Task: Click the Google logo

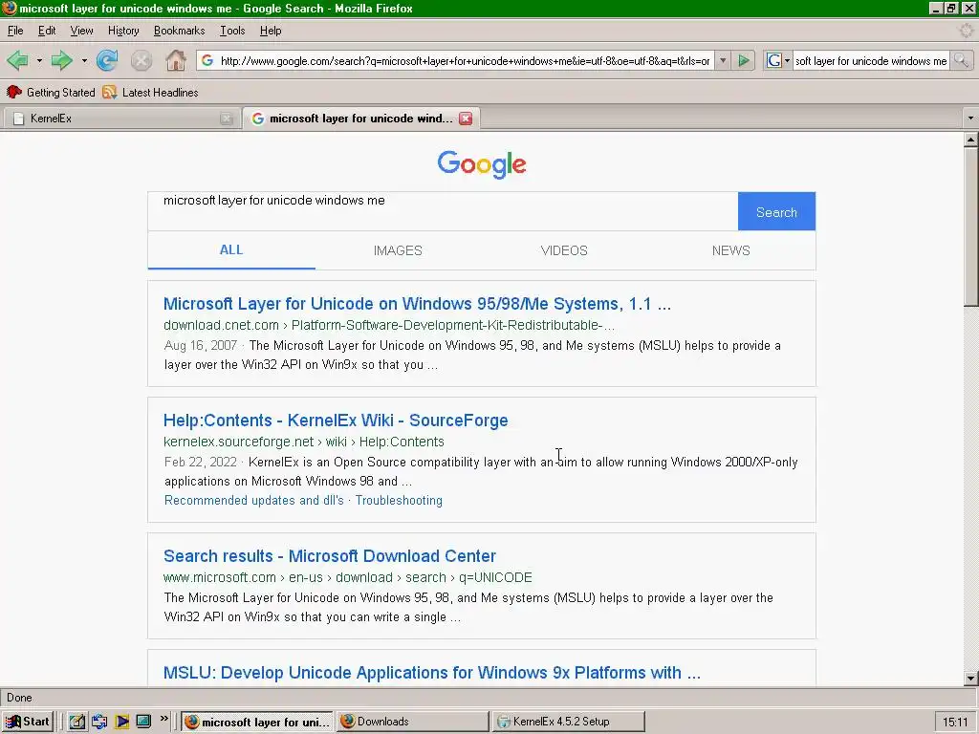Action: 482,164
